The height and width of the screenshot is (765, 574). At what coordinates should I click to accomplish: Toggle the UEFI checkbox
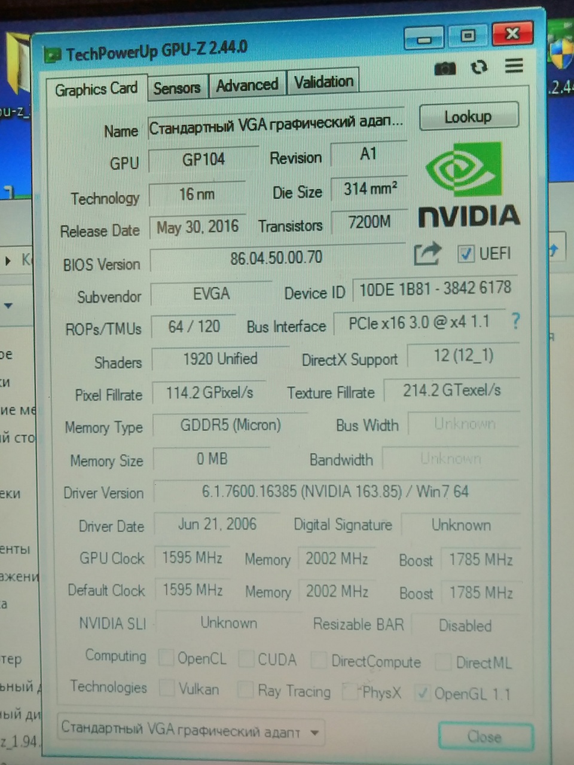pos(465,253)
